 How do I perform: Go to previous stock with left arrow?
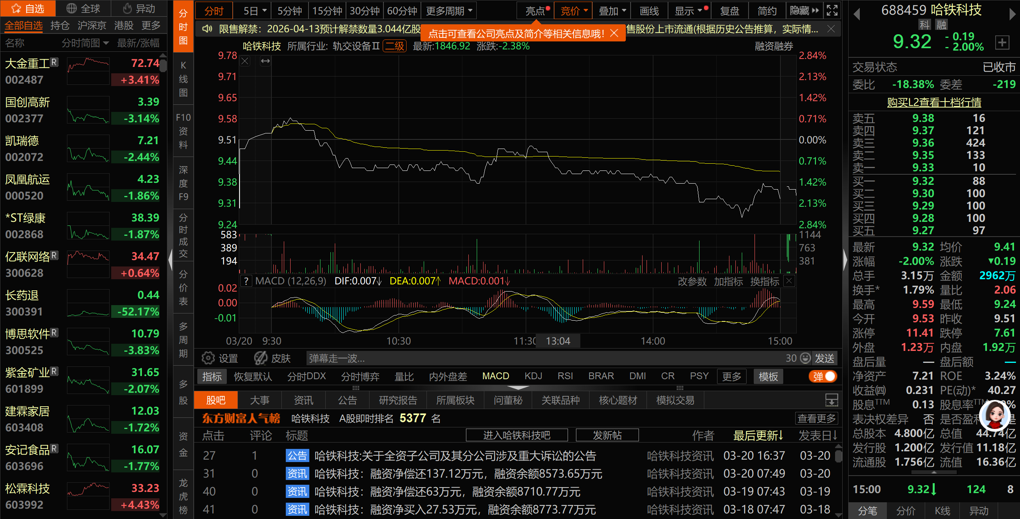(856, 14)
